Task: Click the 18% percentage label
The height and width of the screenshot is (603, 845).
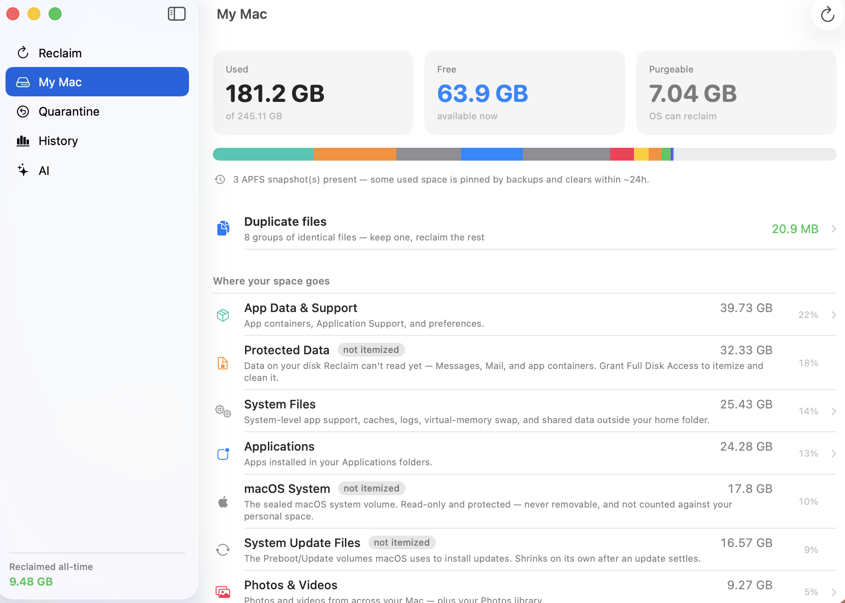Action: (x=808, y=363)
